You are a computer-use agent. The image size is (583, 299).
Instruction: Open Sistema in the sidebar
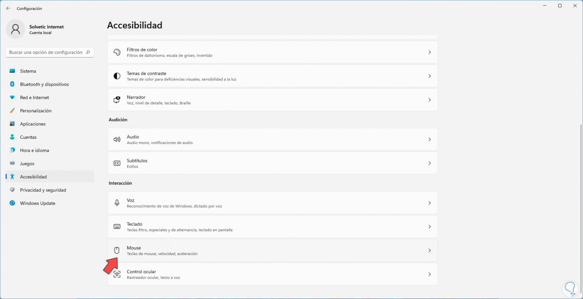[28, 71]
